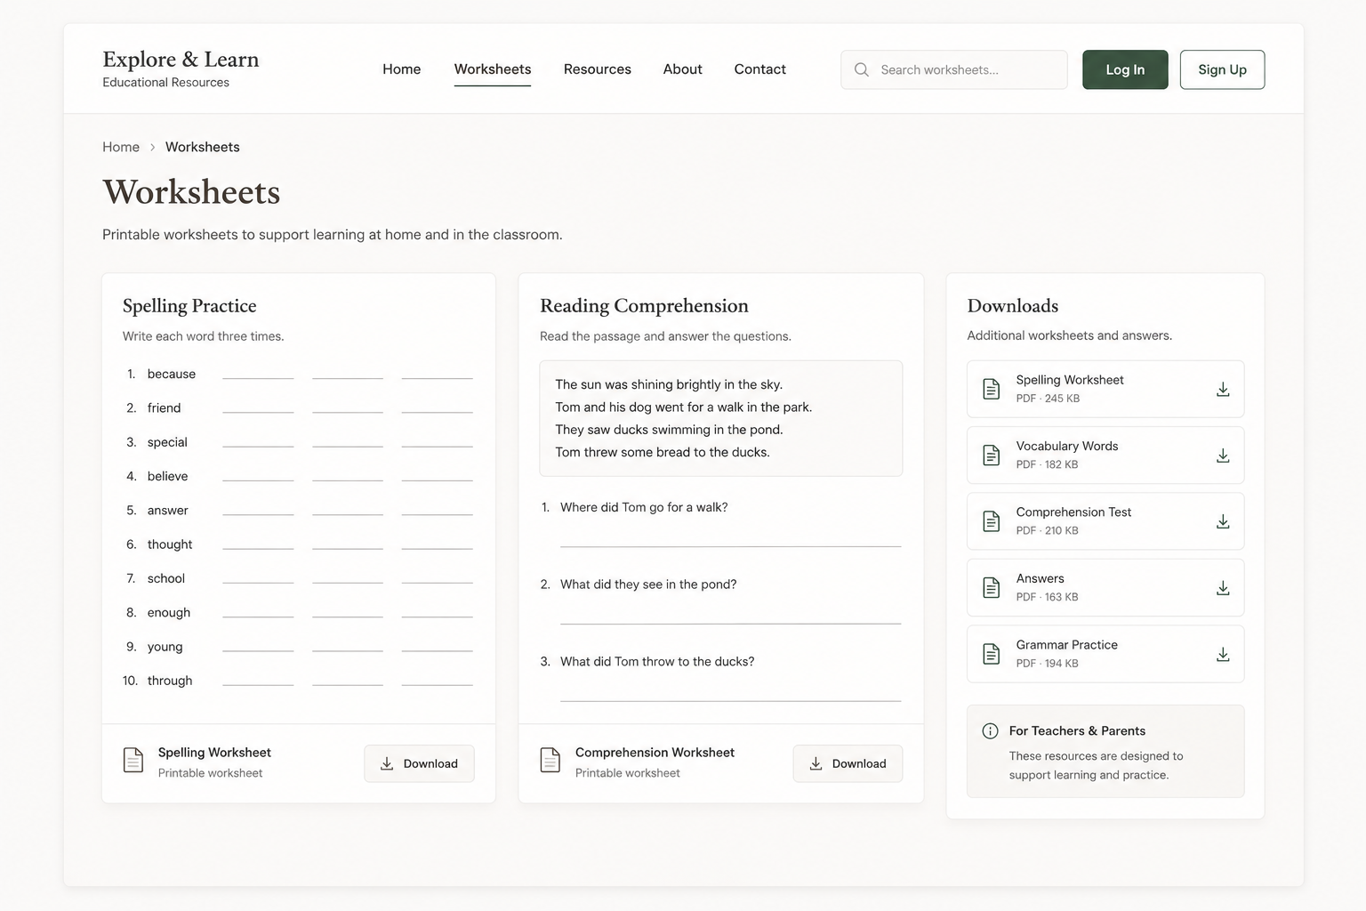Click the Vocabulary Words document icon

tap(991, 455)
